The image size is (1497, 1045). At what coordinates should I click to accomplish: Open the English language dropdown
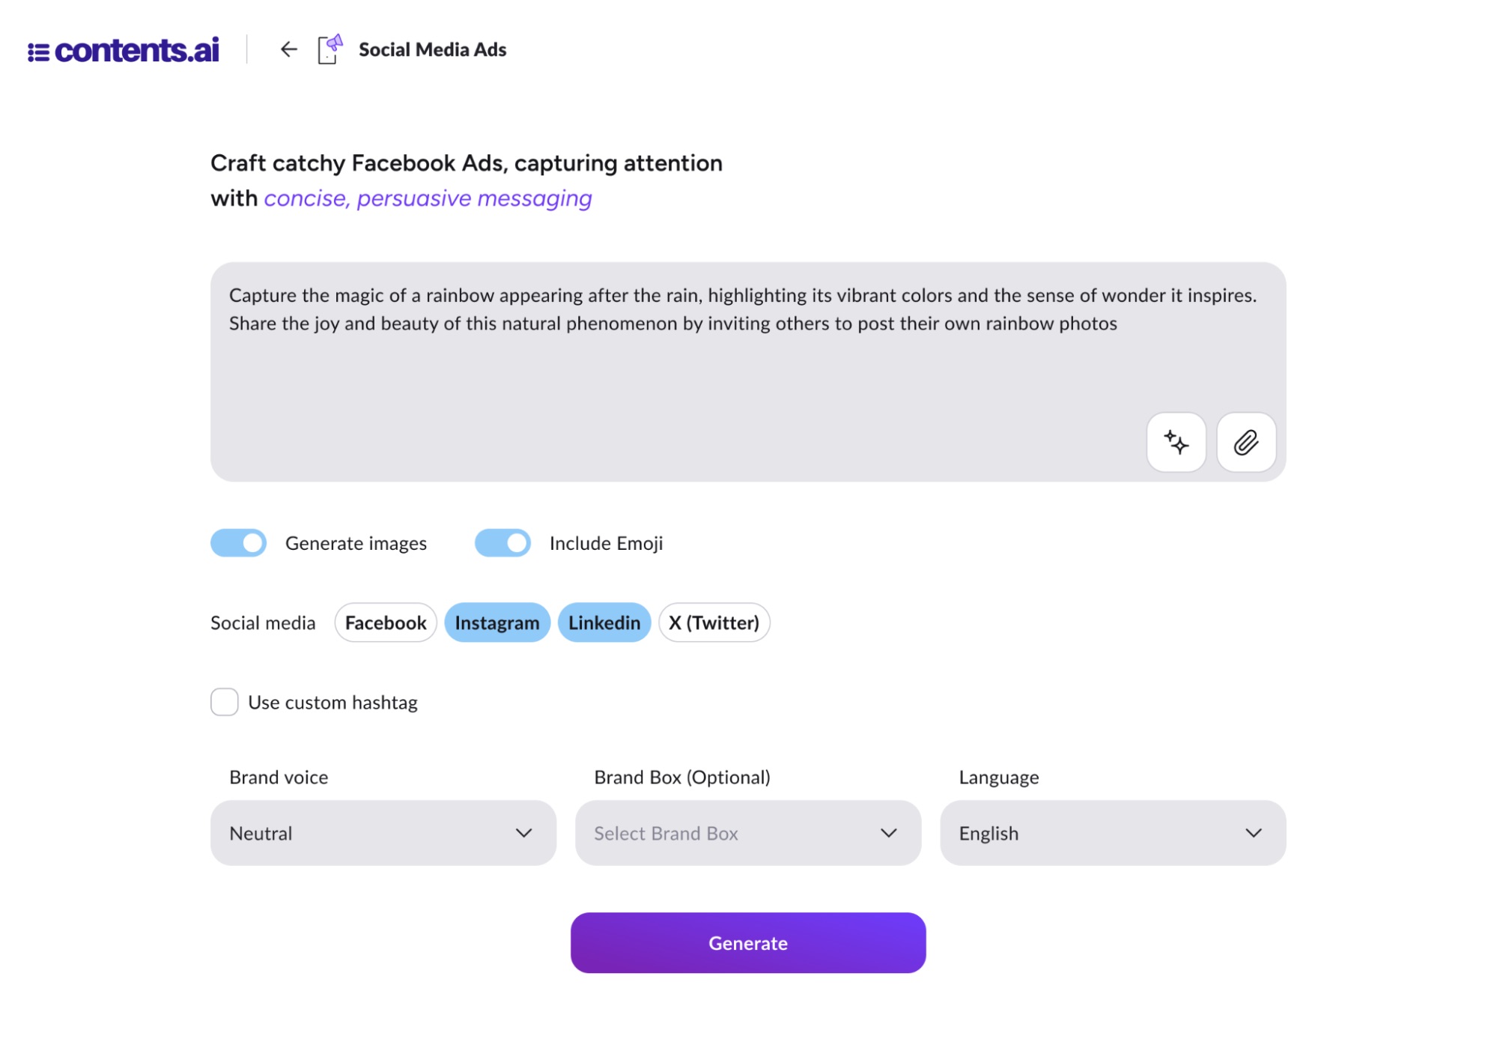[1112, 833]
